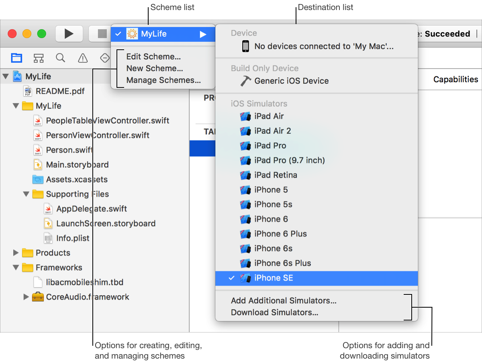482x363 pixels.
Task: Click the CoreAudio.framework toolbox icon
Action: tap(38, 297)
